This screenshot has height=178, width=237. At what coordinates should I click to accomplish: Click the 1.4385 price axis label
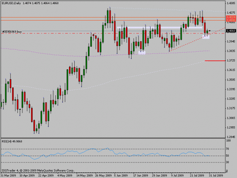coord(231,3)
